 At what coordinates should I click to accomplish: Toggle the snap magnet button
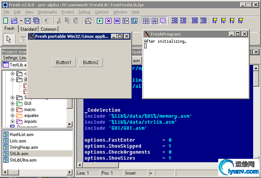(x=155, y=21)
